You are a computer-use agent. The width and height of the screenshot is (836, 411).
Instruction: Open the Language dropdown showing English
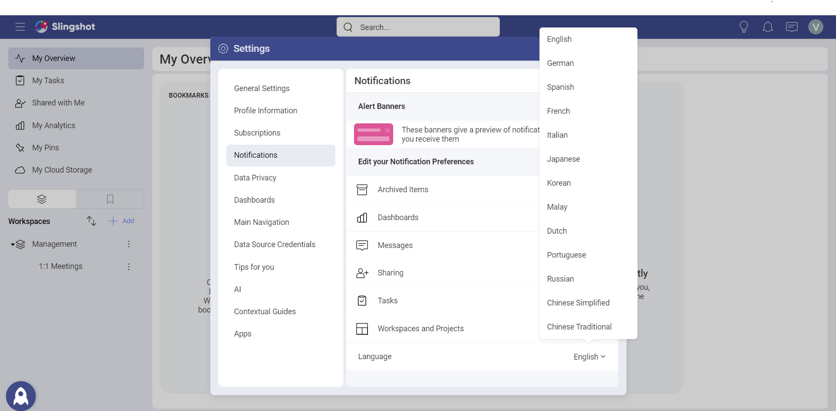point(589,357)
